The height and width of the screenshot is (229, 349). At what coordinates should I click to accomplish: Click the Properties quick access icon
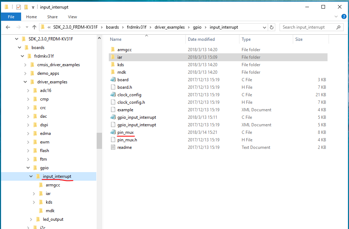click(x=19, y=7)
